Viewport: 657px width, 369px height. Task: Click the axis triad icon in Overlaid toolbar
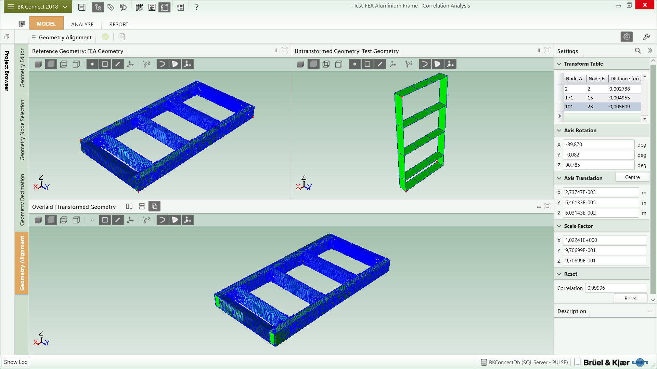[130, 220]
